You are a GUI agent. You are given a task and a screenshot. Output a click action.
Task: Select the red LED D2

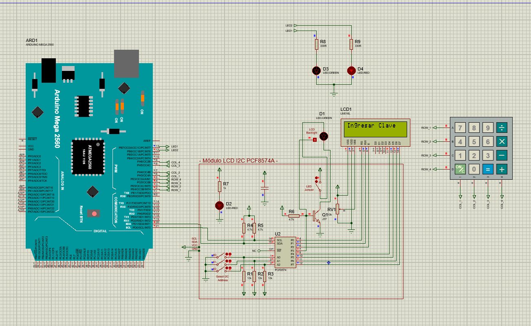[220, 205]
